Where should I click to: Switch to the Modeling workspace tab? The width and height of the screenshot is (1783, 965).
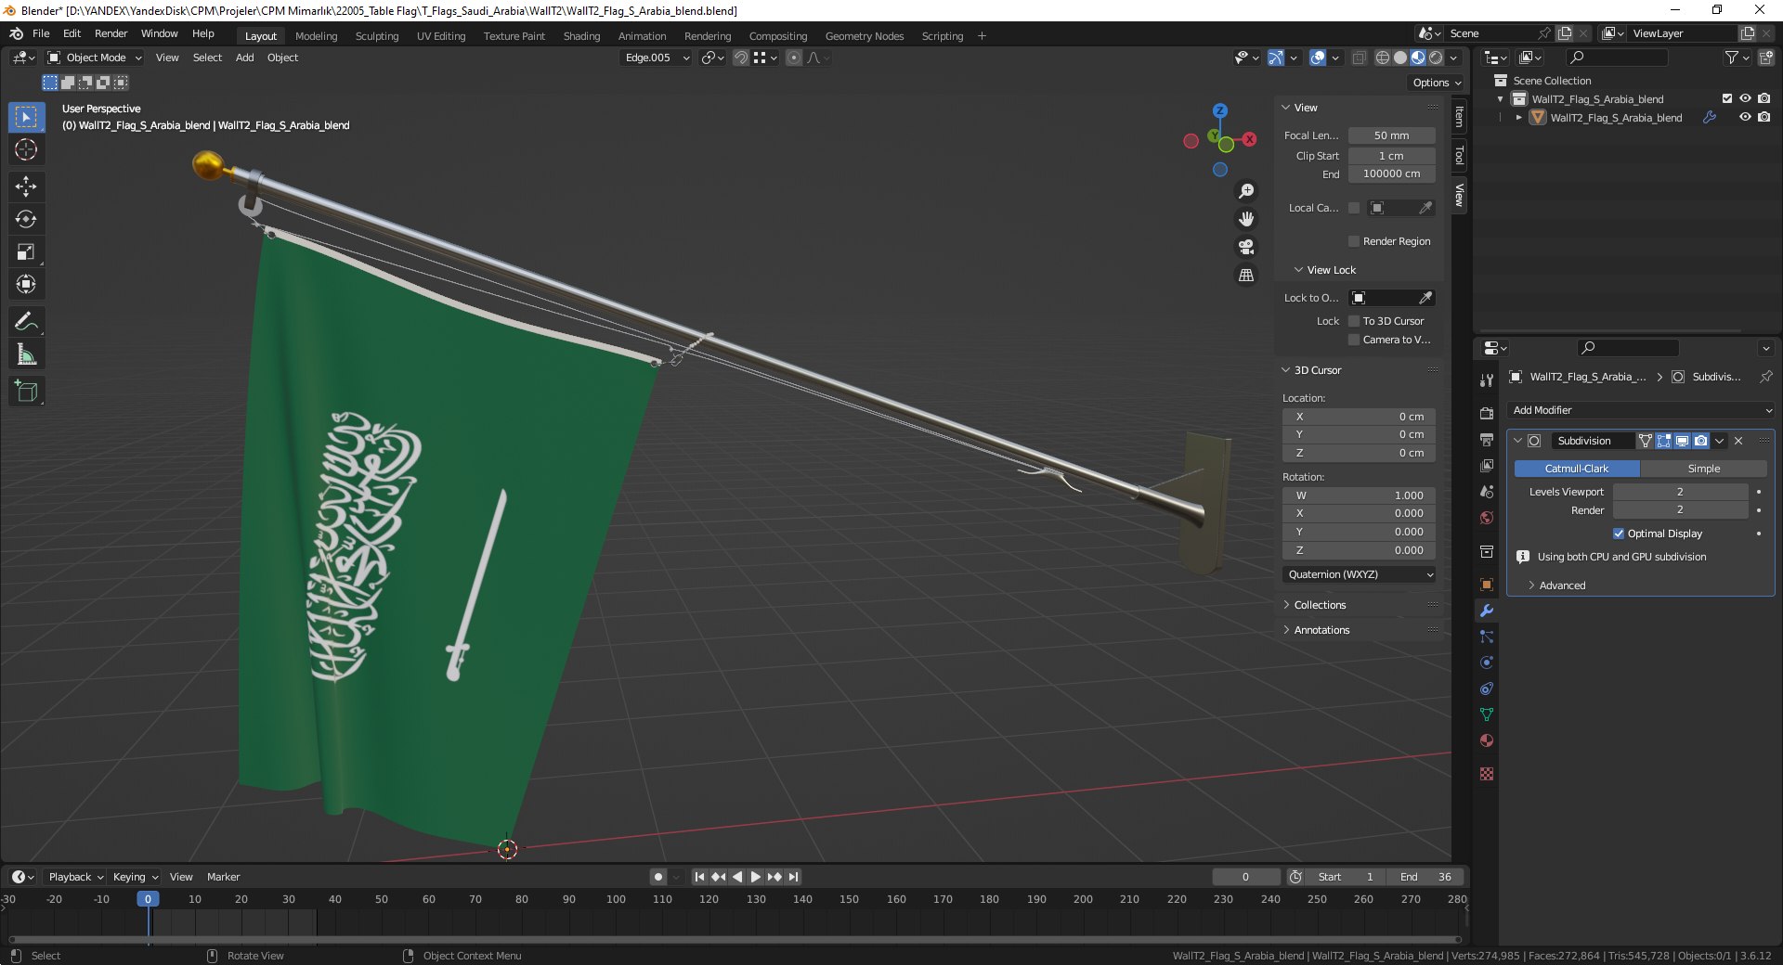317,36
